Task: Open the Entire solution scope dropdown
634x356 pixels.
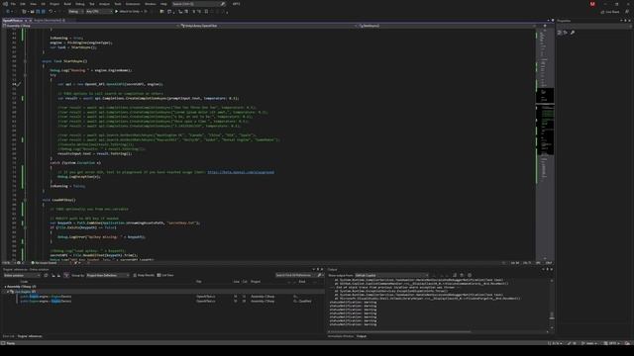Action: point(22,275)
